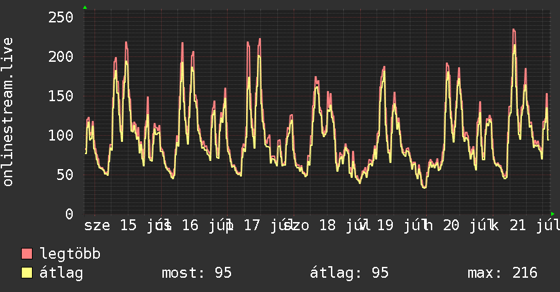Screen dimensions: 560x292
Task: Click the most: 95 statistic
Action: (197, 273)
